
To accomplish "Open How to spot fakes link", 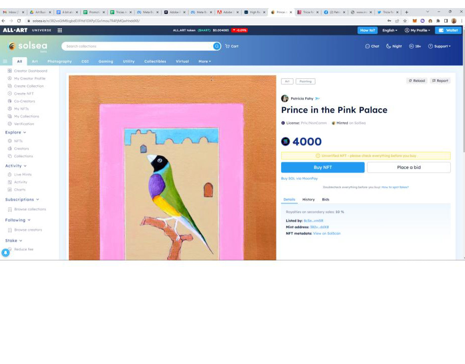I will 395,187.
